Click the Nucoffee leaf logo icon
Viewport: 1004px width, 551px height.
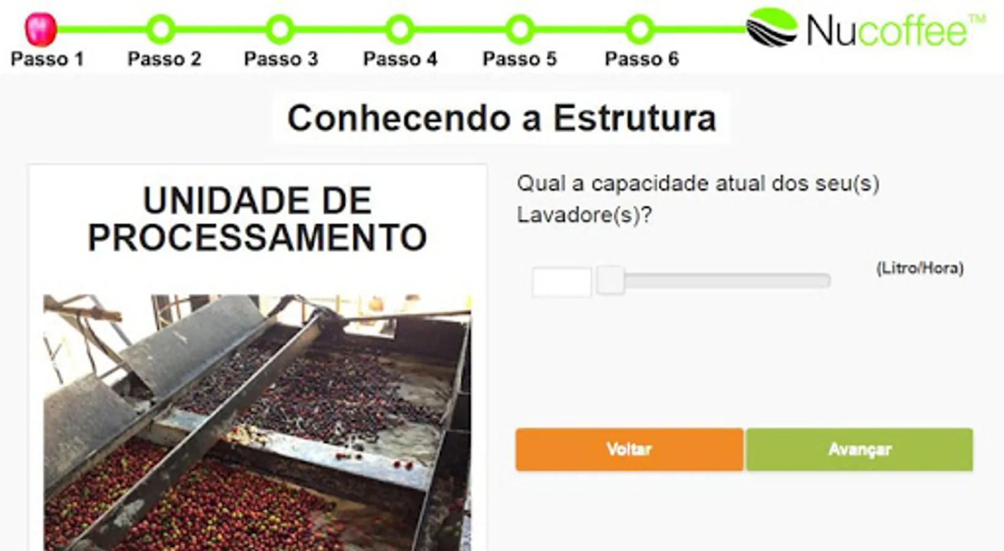(x=771, y=27)
